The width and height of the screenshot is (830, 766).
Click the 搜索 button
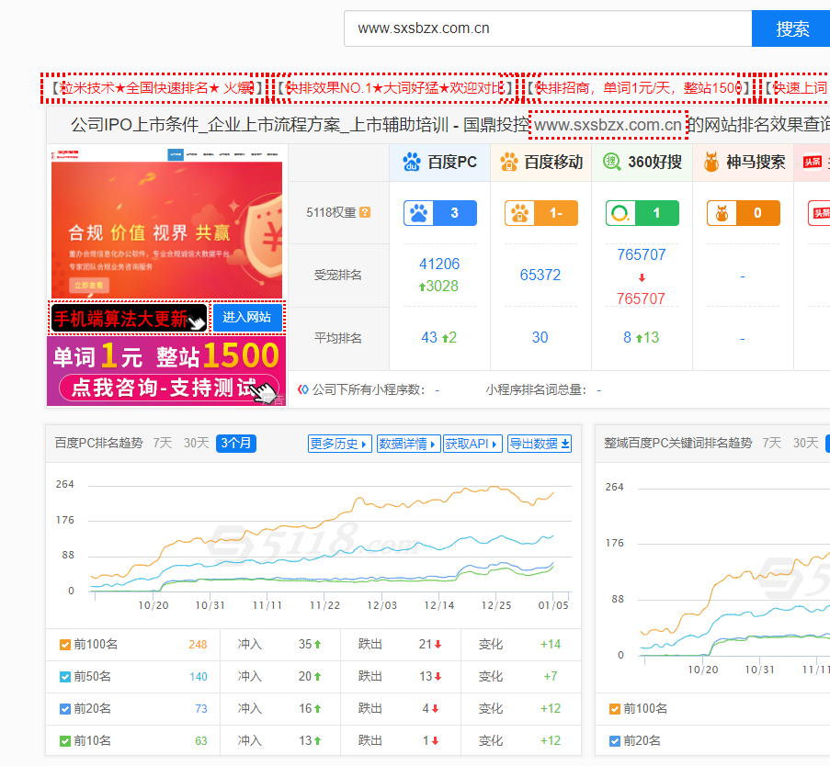[x=792, y=28]
